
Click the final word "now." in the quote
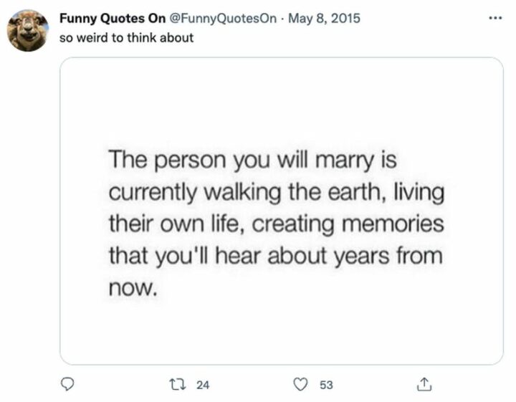tap(130, 287)
